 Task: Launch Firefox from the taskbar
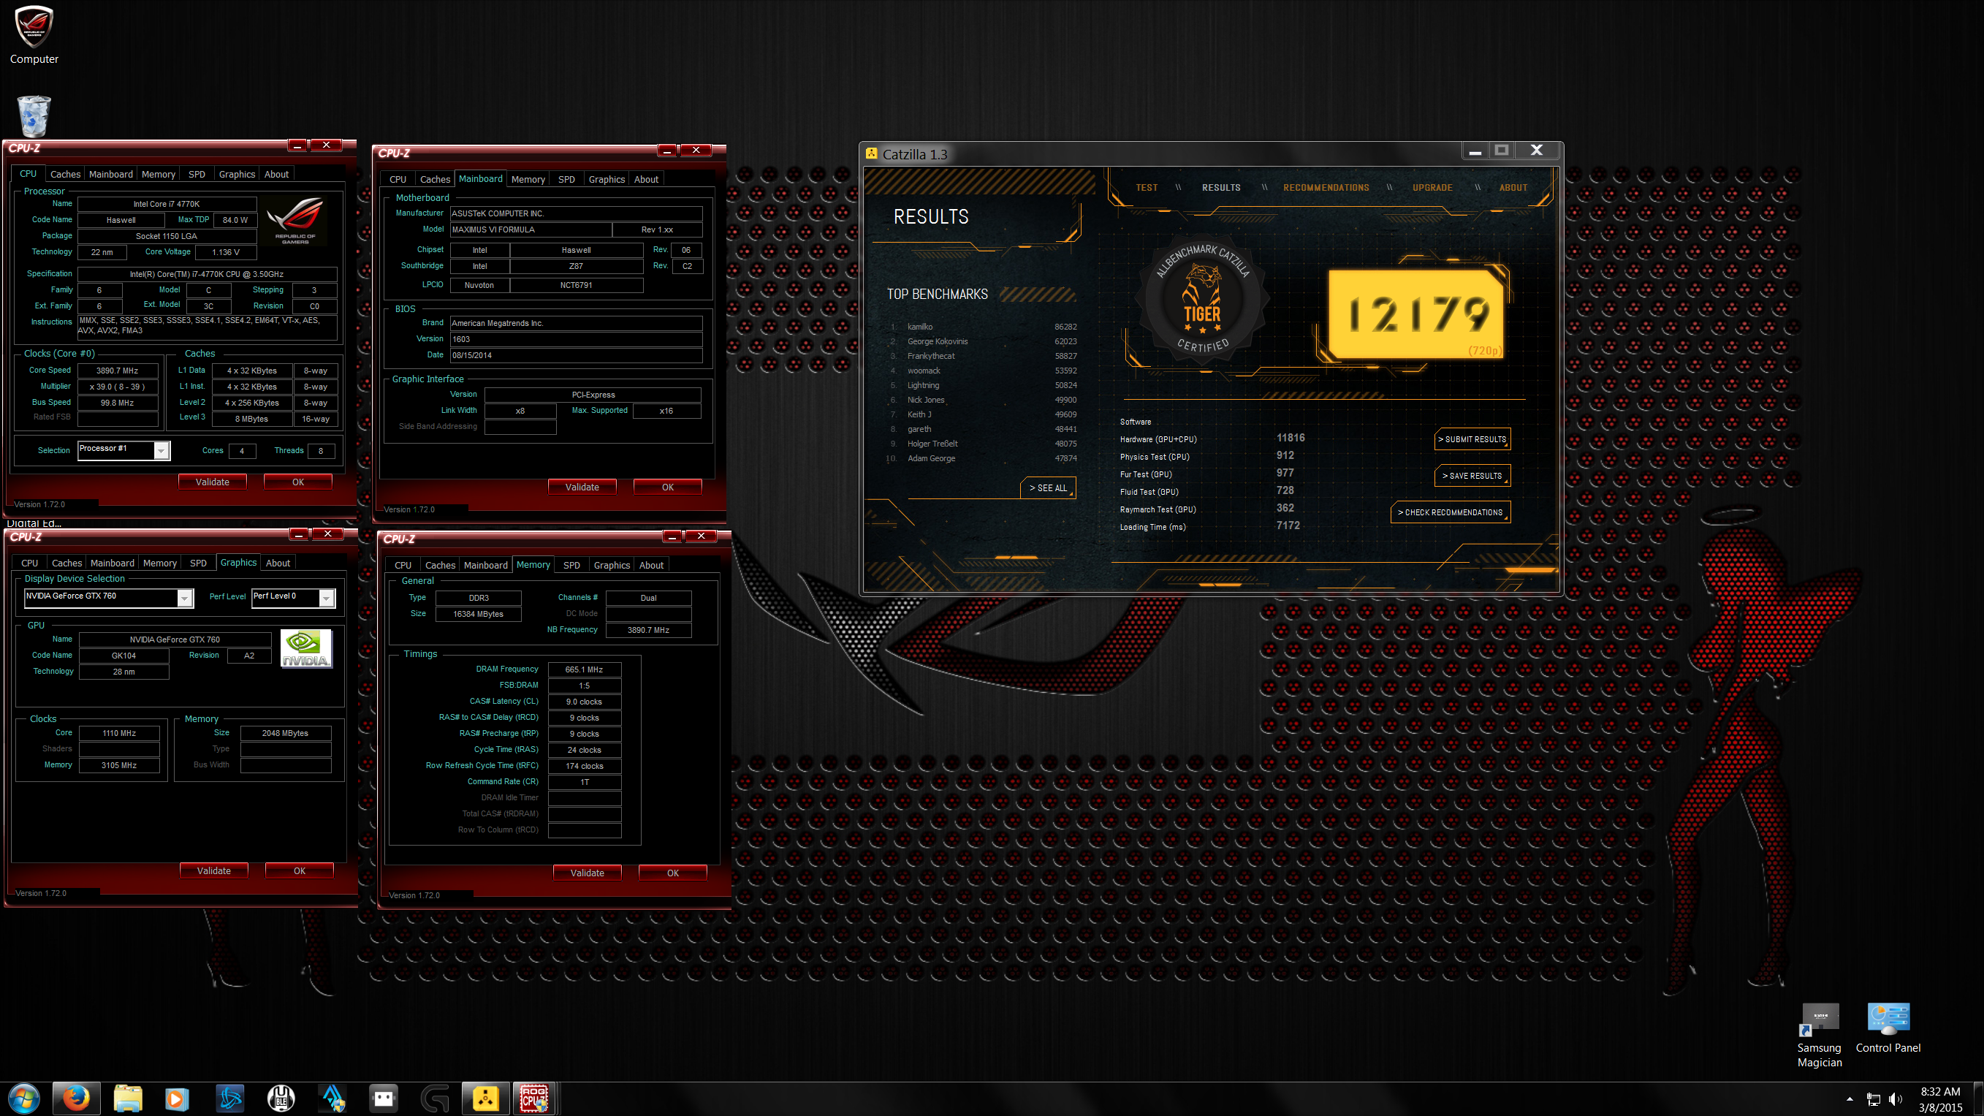[x=75, y=1098]
